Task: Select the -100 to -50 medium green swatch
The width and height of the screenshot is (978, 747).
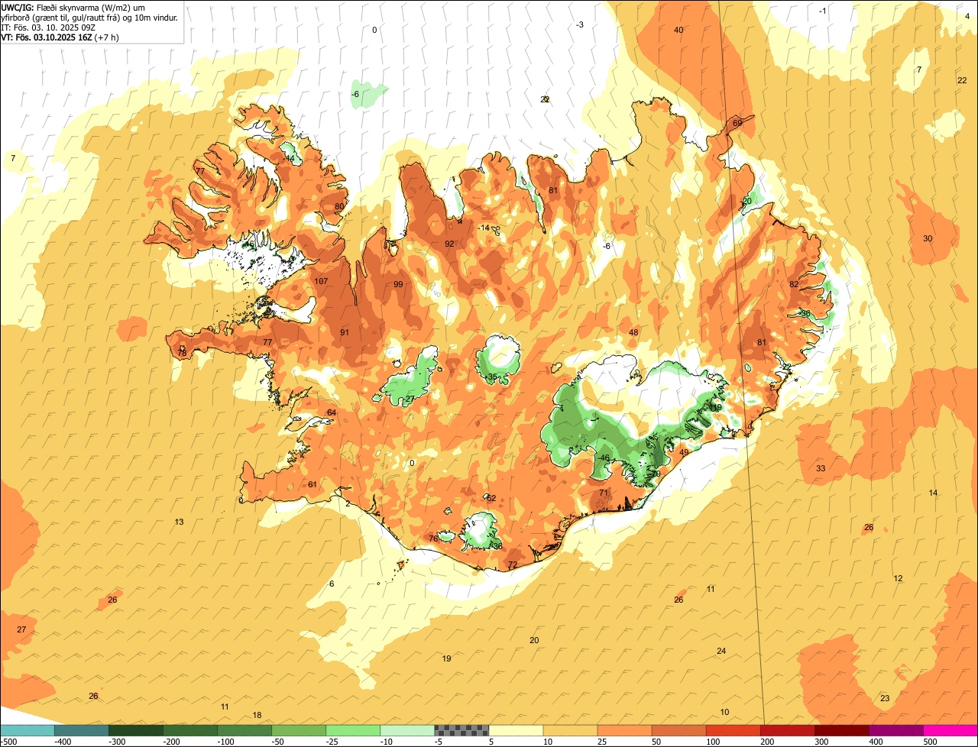Action: click(244, 730)
